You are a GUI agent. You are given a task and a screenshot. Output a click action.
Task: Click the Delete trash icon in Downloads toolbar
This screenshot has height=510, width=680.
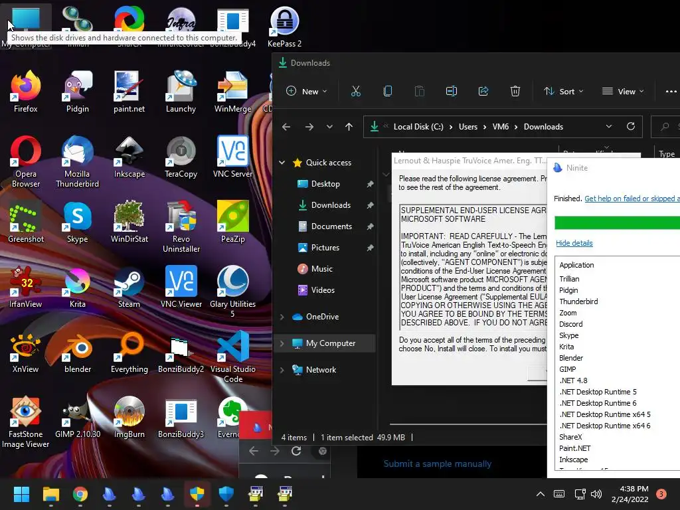[x=515, y=91]
